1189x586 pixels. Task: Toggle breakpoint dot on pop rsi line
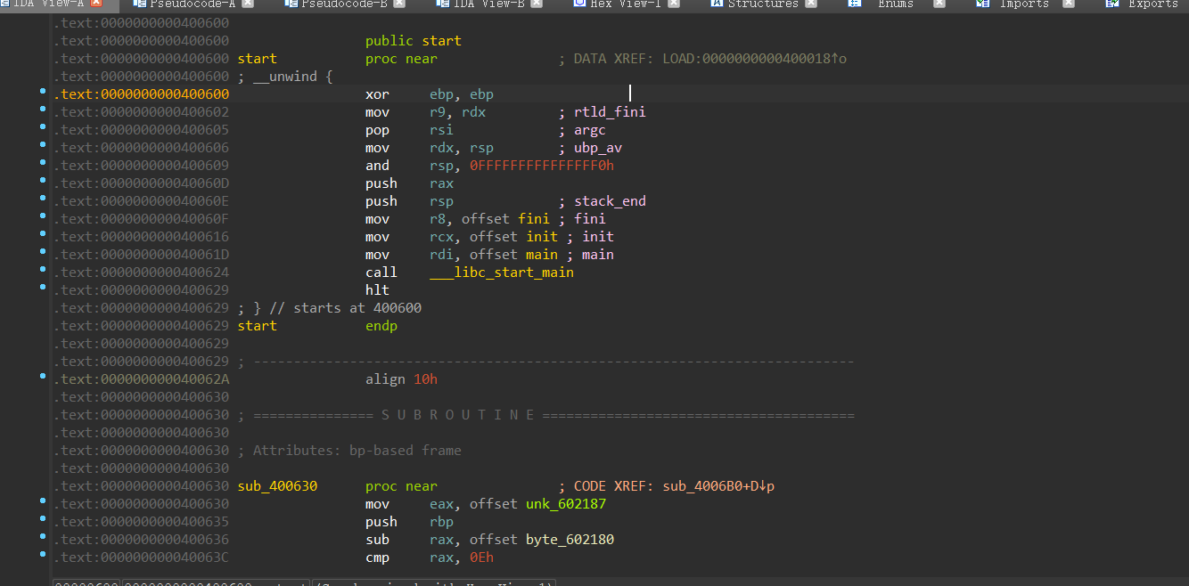43,127
